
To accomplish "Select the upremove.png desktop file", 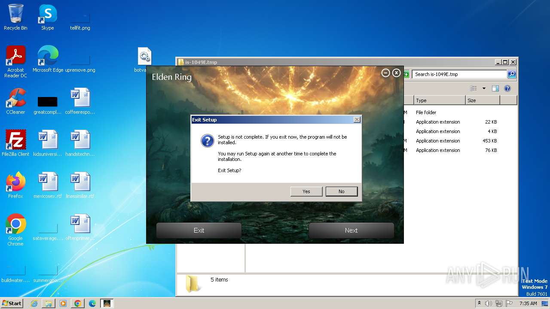I will [x=80, y=64].
